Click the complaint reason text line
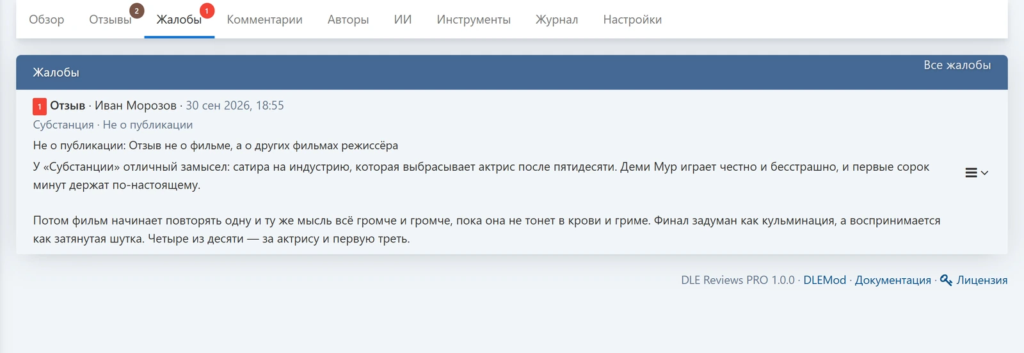 pos(216,145)
